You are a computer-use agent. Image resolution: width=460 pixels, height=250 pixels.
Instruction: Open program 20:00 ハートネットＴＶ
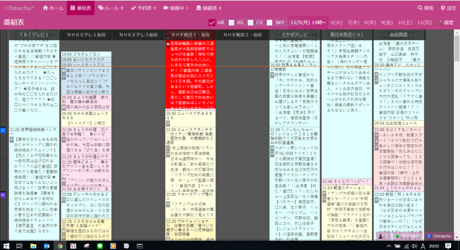(86, 79)
